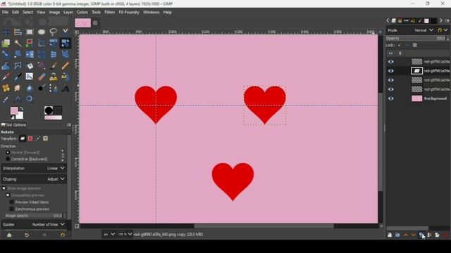451x253 pixels.
Task: Toggle Show image preview checkbox
Action: (x=4, y=188)
